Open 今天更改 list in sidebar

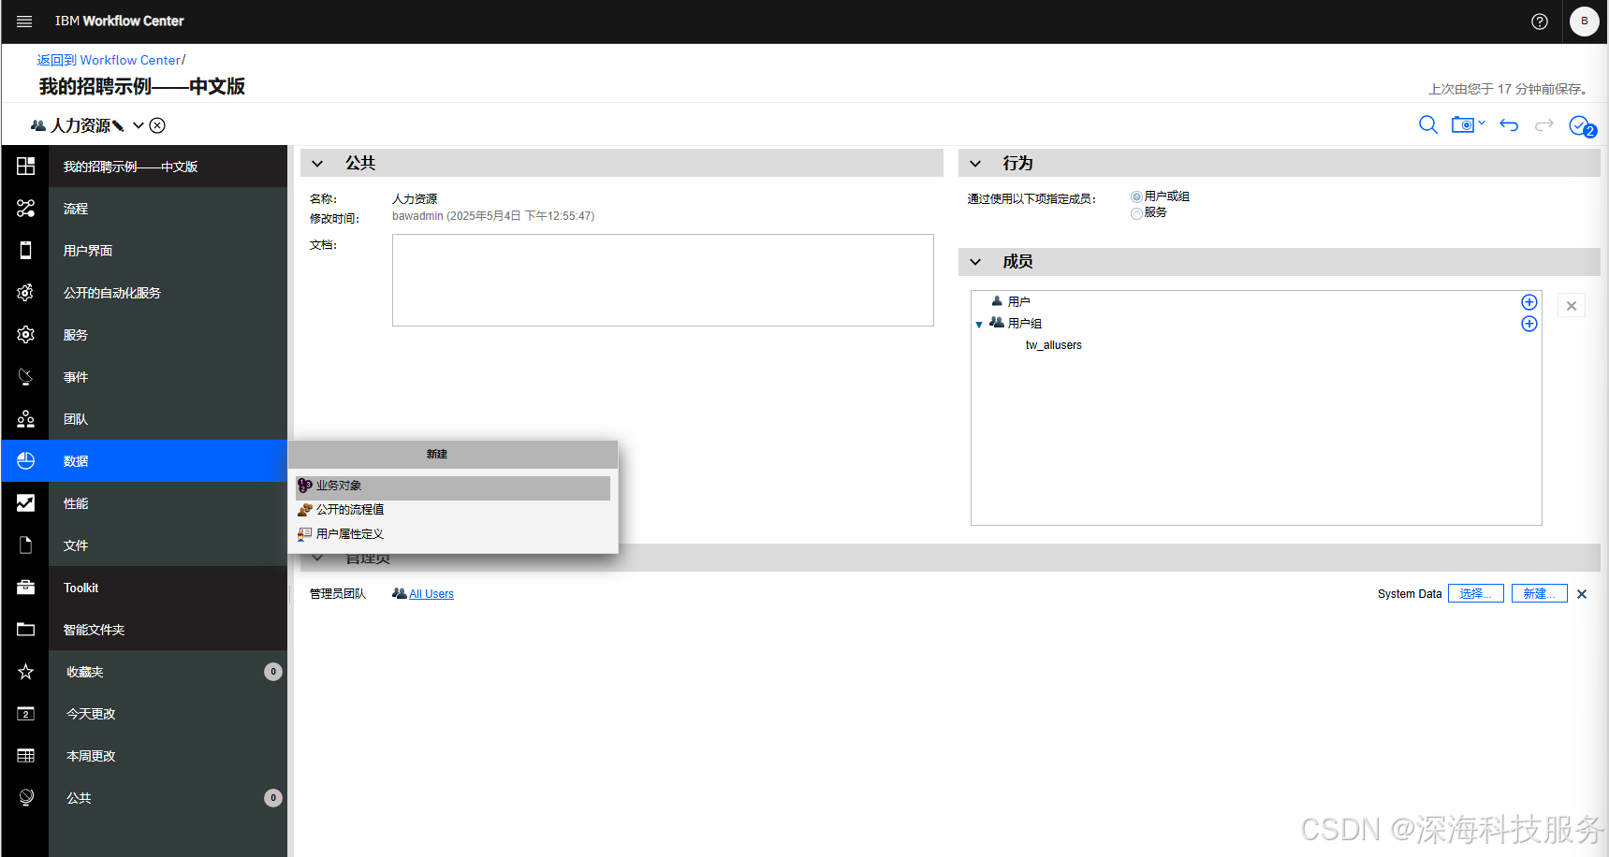point(168,714)
